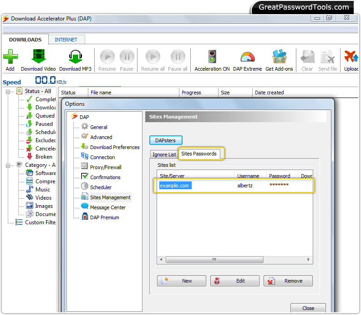Open Message Center options page
The height and width of the screenshot is (315, 361).
coord(104,207)
